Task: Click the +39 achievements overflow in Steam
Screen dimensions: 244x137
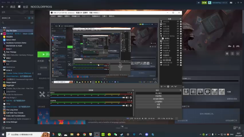Action: coord(229,92)
